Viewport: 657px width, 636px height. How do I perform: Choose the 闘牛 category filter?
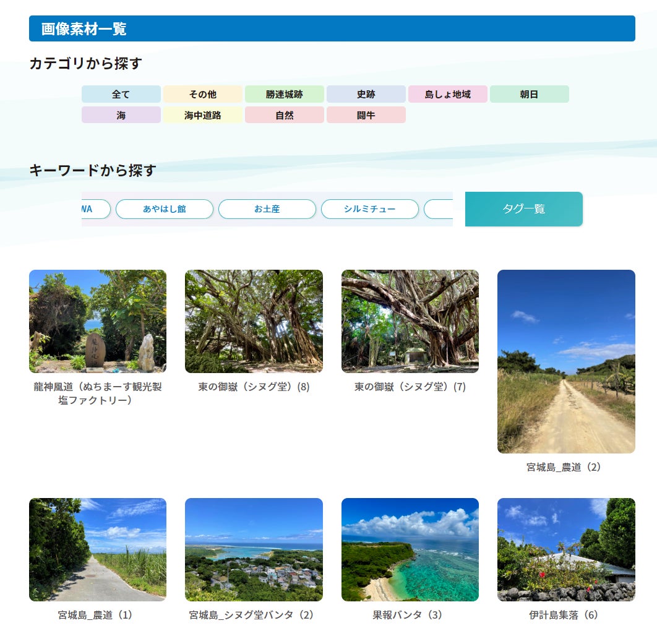[x=366, y=114]
